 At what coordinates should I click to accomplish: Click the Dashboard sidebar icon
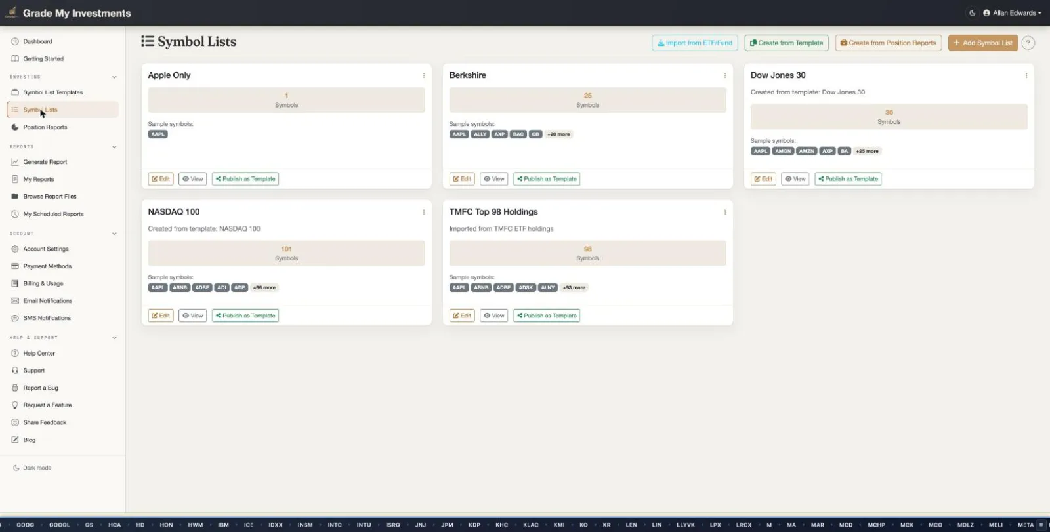point(15,41)
